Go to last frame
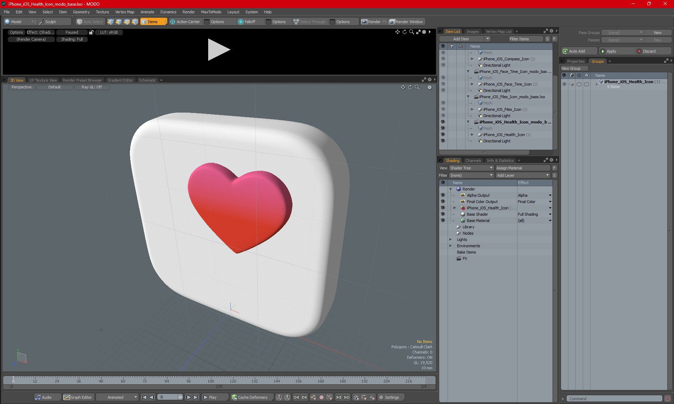 click(x=196, y=397)
